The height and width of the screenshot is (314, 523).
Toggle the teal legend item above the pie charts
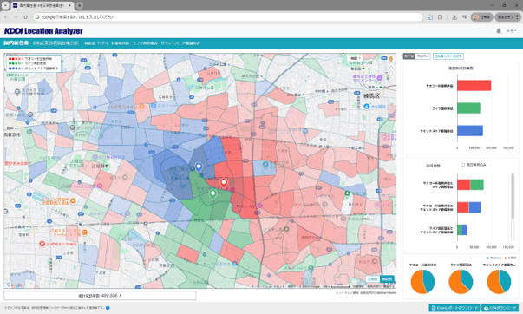(x=494, y=258)
